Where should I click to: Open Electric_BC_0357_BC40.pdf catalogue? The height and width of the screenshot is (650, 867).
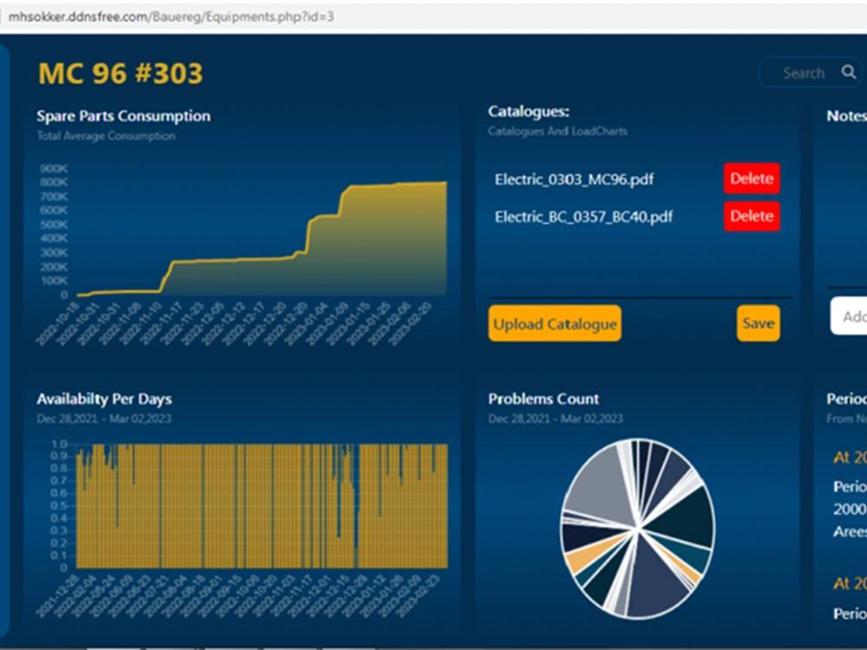[x=583, y=218]
